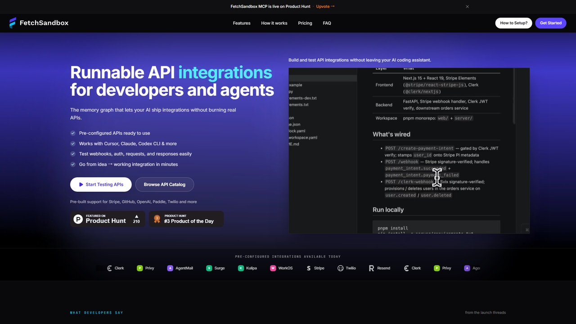This screenshot has width=576, height=324.
Task: Click "Pre-built support for Stripe, GitHub, OpenAI" text
Action: pyautogui.click(x=134, y=202)
